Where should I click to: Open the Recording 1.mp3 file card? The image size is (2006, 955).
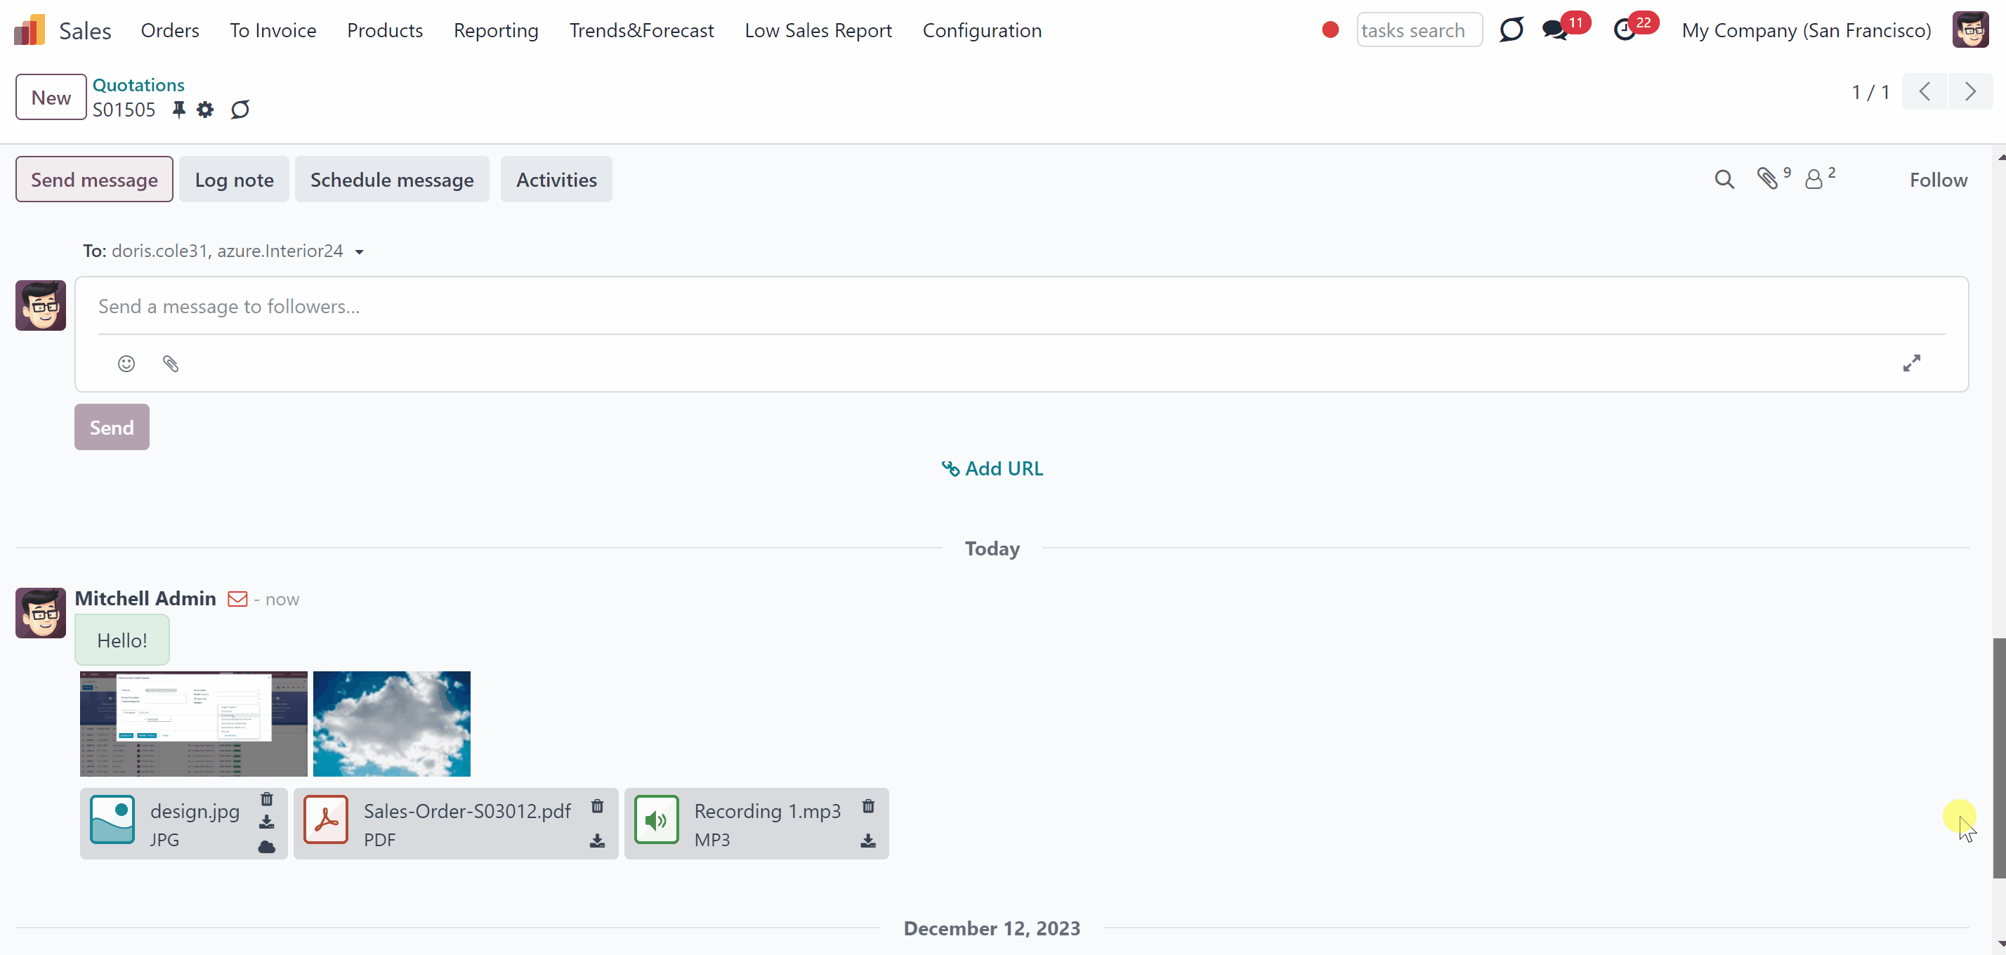(x=756, y=824)
